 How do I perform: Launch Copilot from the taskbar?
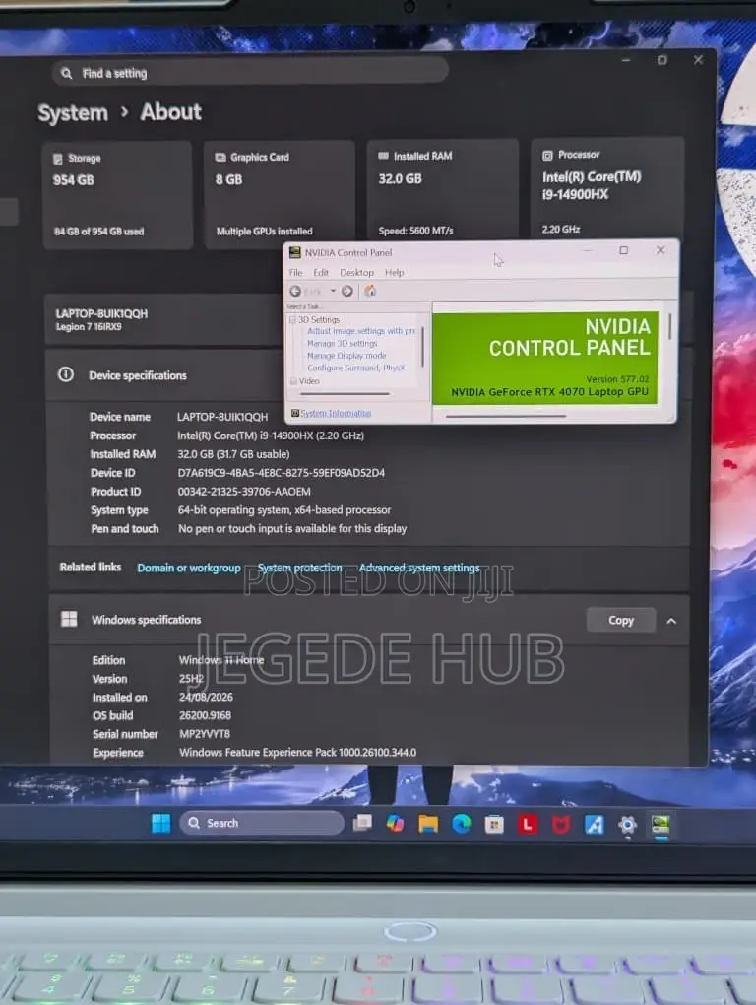(x=395, y=824)
